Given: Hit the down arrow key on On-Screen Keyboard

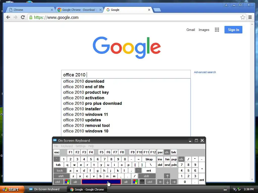Looking at the screenshot, I should click(167, 182).
